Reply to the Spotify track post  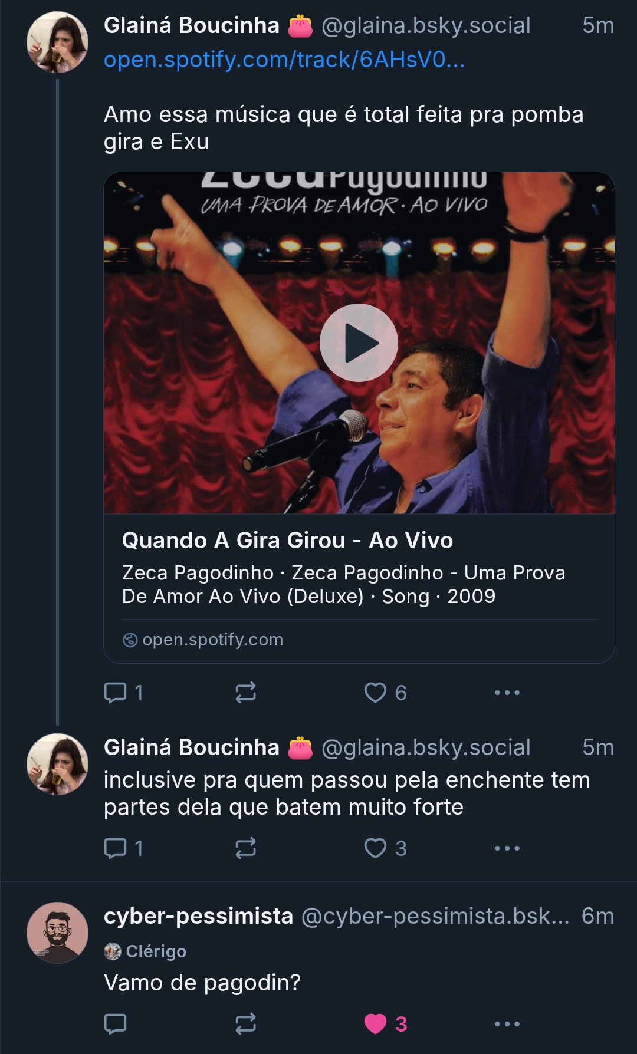tap(116, 693)
